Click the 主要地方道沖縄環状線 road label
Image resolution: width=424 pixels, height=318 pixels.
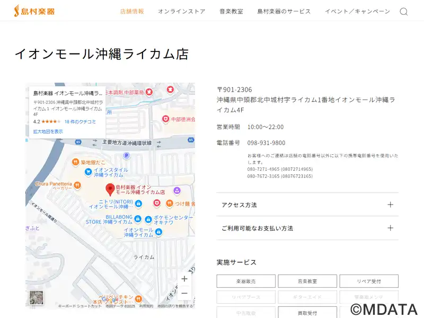click(127, 143)
